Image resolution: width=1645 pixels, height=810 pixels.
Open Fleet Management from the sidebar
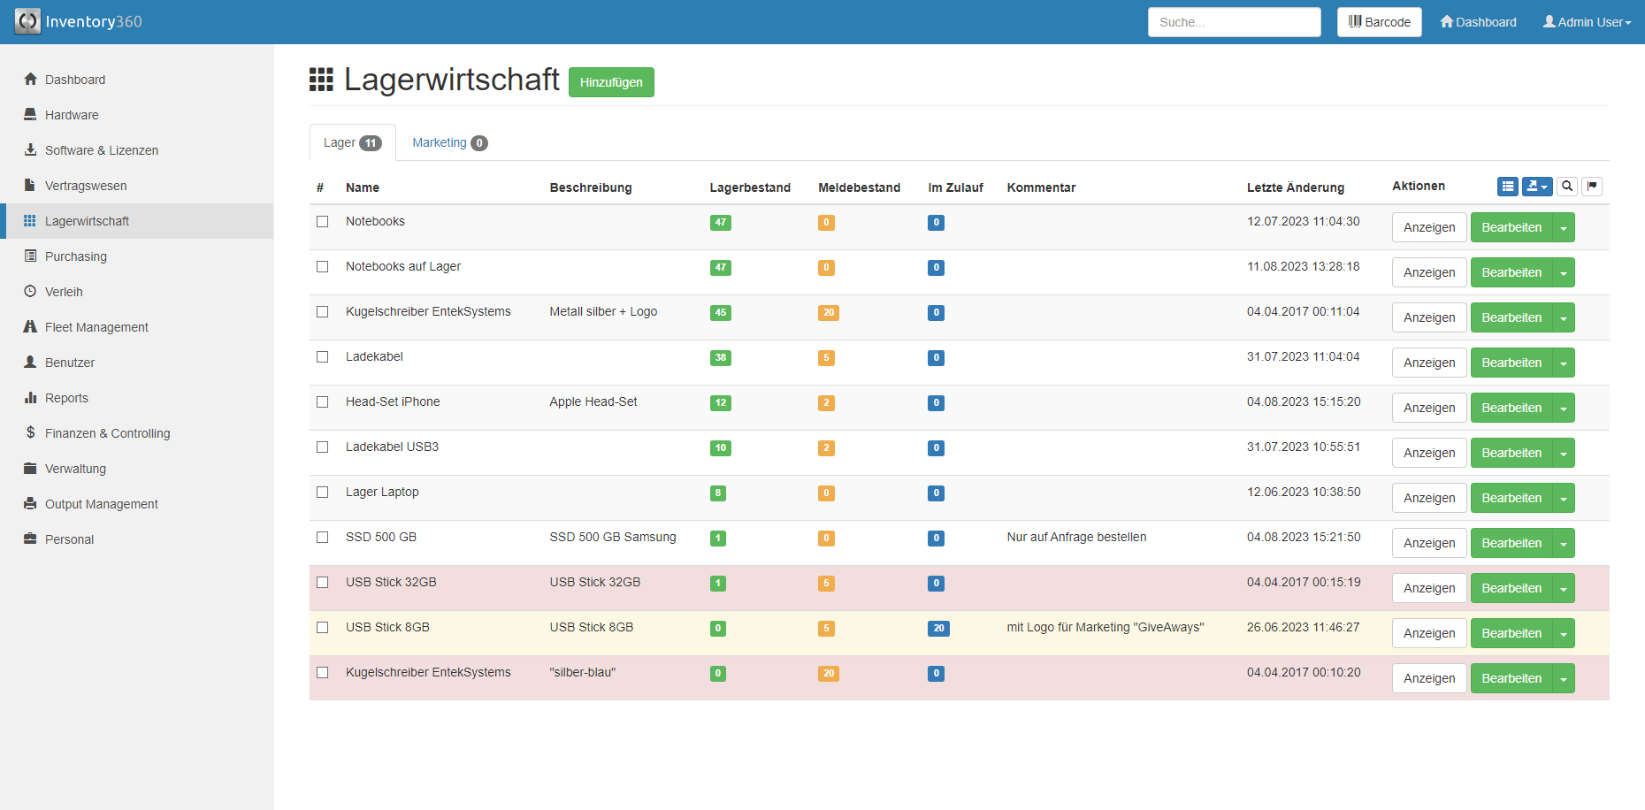[96, 327]
